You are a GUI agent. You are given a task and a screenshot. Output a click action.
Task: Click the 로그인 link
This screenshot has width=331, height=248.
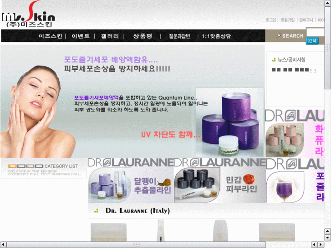point(270,20)
